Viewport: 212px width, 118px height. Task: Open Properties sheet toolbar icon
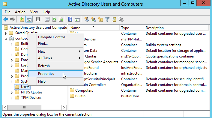point(47,19)
